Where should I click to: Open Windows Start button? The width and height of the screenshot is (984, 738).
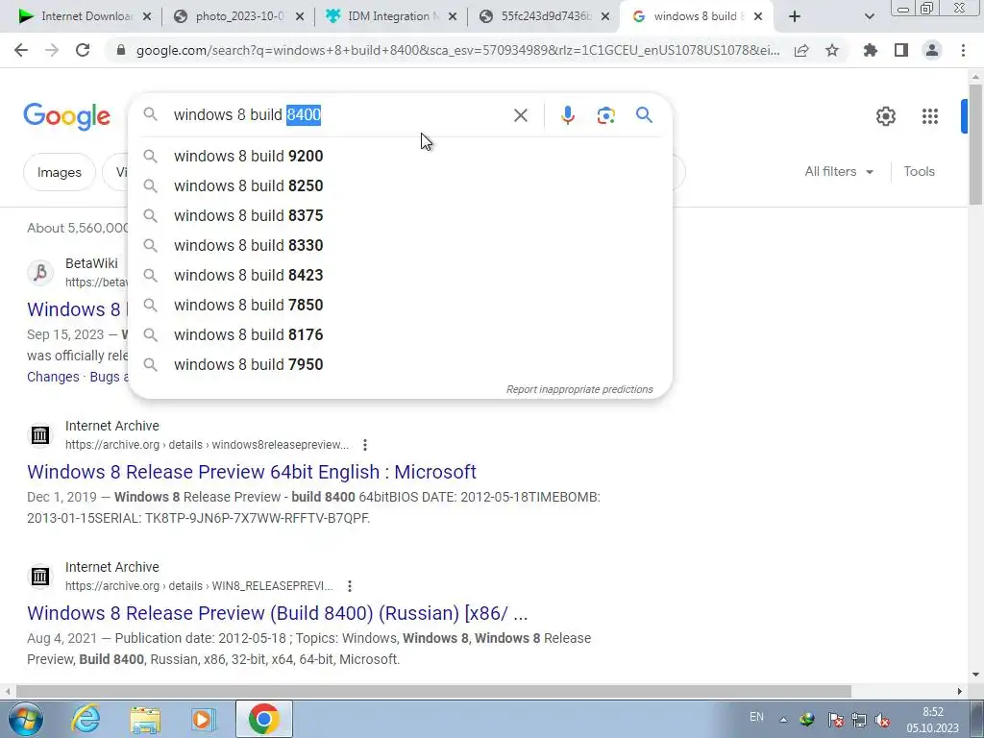[24, 719]
